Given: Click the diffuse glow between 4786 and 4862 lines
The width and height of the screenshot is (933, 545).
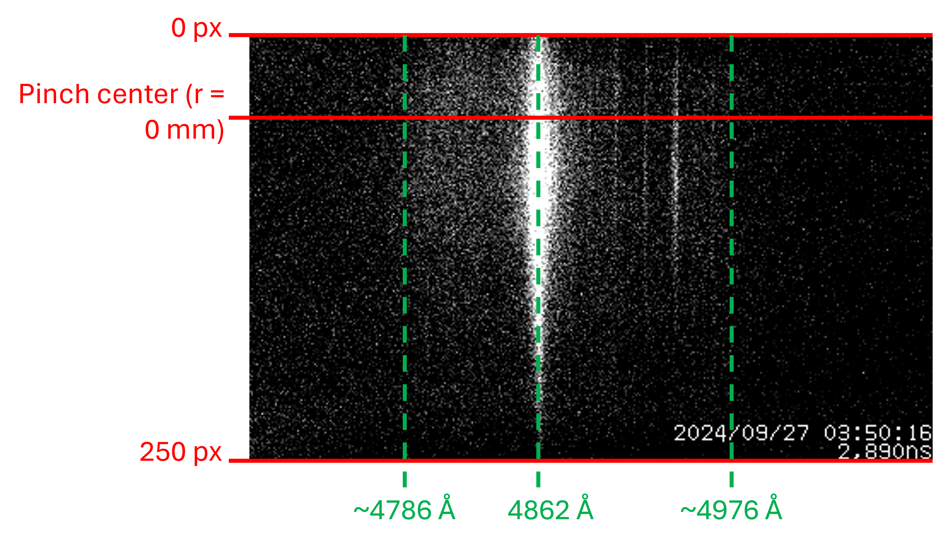Looking at the screenshot, I should click(x=468, y=169).
